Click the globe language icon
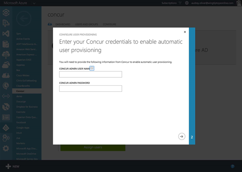The image size is (242, 172). [187, 3]
